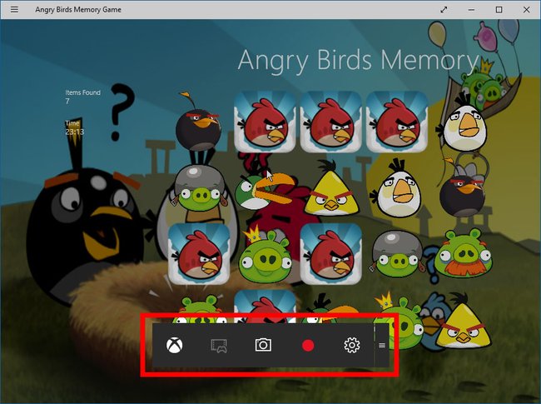
Task: Click the Time 23:13 display
Action: point(75,127)
